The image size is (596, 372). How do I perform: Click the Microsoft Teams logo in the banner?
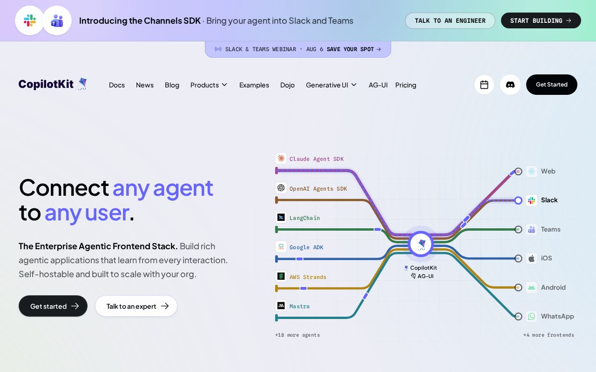(57, 20)
